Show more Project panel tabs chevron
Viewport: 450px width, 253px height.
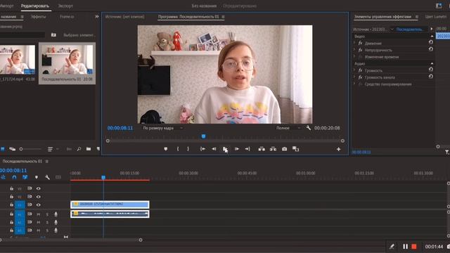click(x=97, y=17)
